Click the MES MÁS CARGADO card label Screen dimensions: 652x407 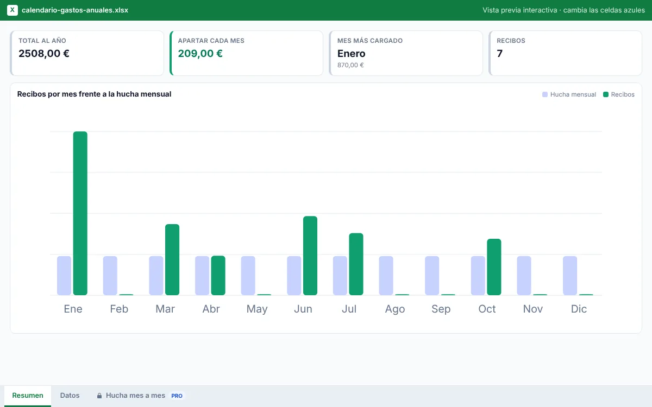tap(370, 41)
